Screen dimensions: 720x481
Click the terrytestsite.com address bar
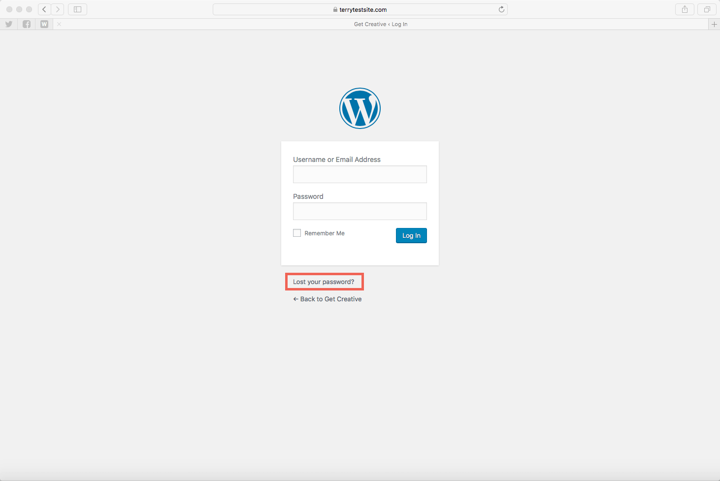(x=360, y=9)
